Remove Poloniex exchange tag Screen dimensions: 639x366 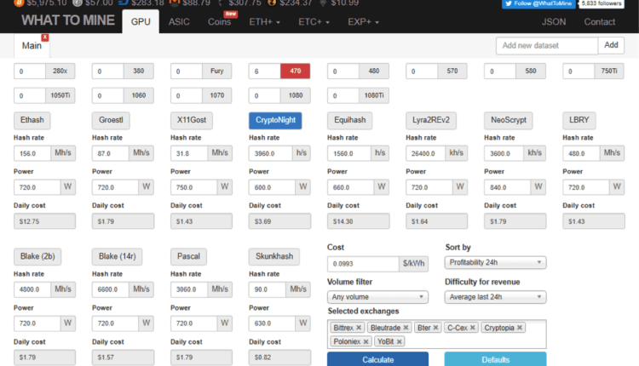click(x=366, y=341)
